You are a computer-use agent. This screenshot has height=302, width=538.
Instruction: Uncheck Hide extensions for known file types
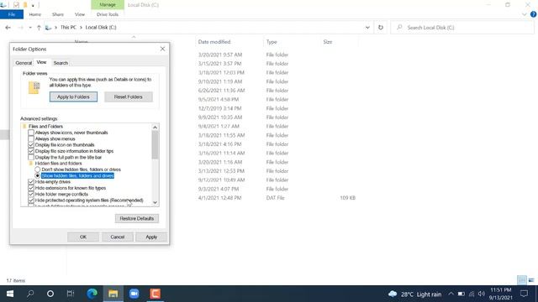point(31,188)
